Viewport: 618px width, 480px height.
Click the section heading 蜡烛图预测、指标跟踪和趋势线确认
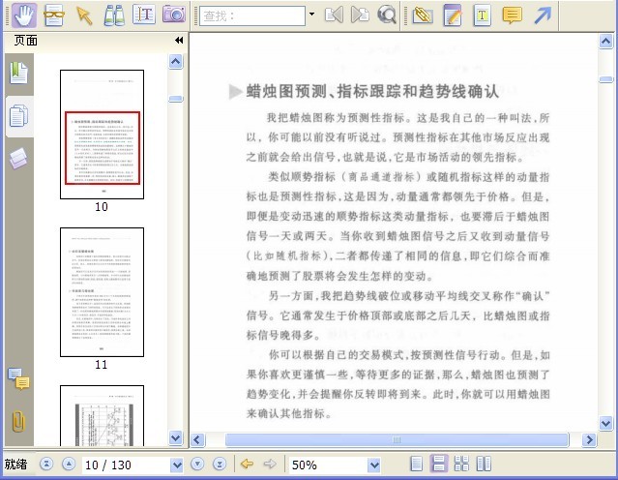pos(372,92)
